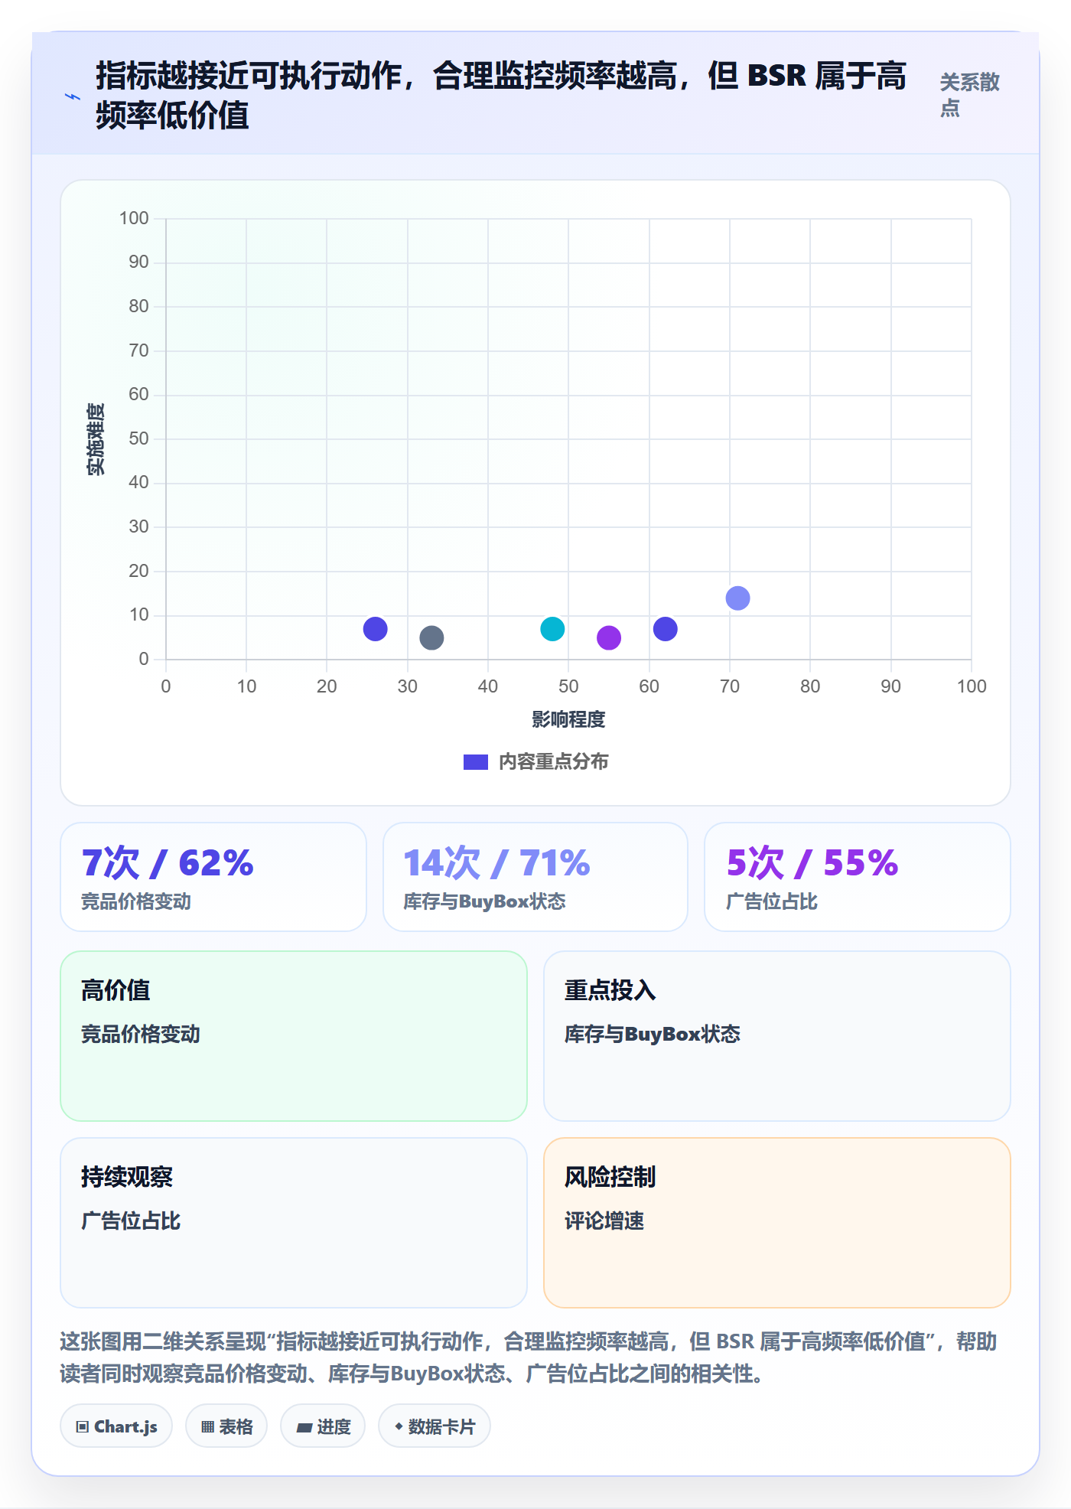Click the '14次 / 71%' stat value
Image resolution: width=1071 pixels, height=1509 pixels.
coord(497,863)
